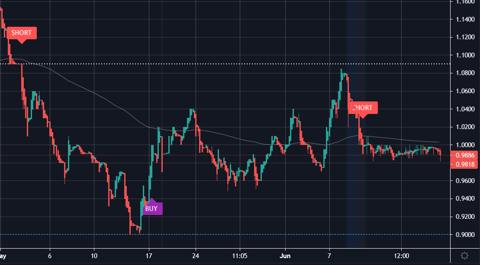Click the 1.0600 price axis value
The height and width of the screenshot is (265, 480).
[465, 91]
